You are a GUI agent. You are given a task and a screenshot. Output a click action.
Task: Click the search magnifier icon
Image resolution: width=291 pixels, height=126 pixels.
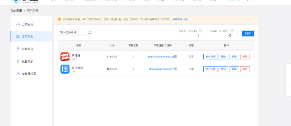pos(89,33)
